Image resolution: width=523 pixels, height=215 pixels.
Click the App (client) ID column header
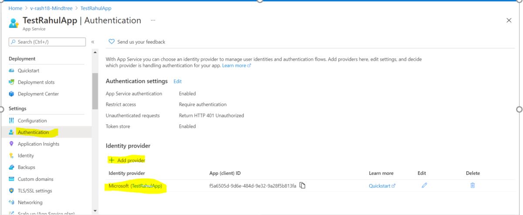[225, 173]
